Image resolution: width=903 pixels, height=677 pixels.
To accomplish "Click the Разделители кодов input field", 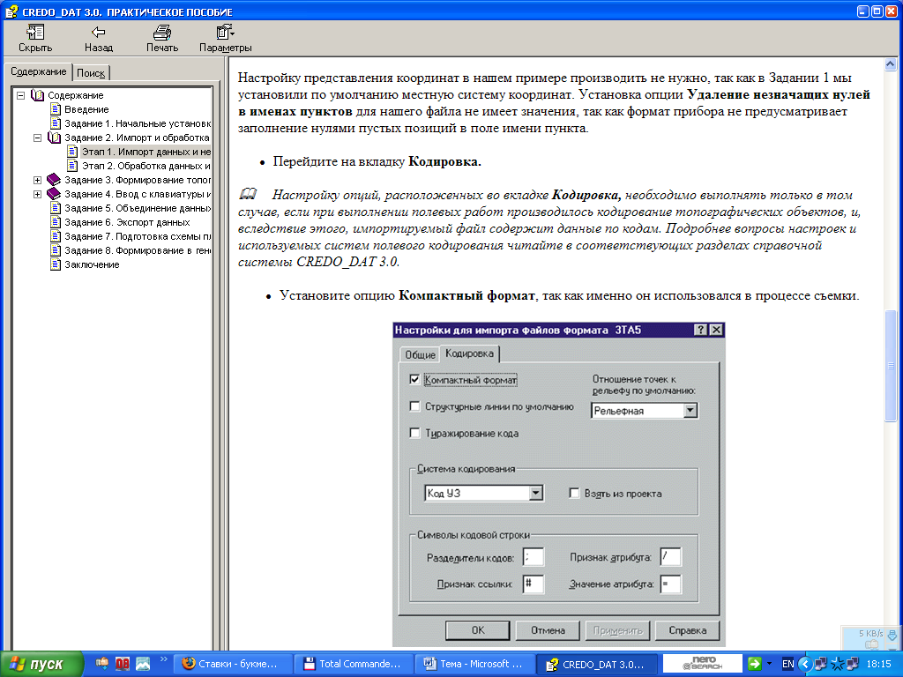I will 534,557.
